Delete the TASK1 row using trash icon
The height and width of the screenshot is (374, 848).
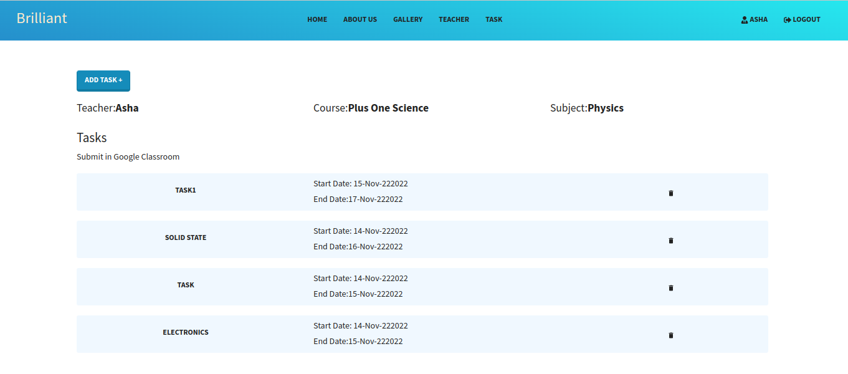pos(671,193)
